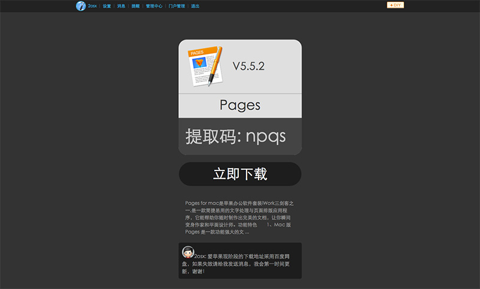Go to 门户管理 in the top bar

(x=176, y=6)
